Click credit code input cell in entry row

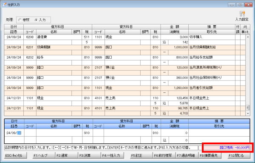pos(98,133)
